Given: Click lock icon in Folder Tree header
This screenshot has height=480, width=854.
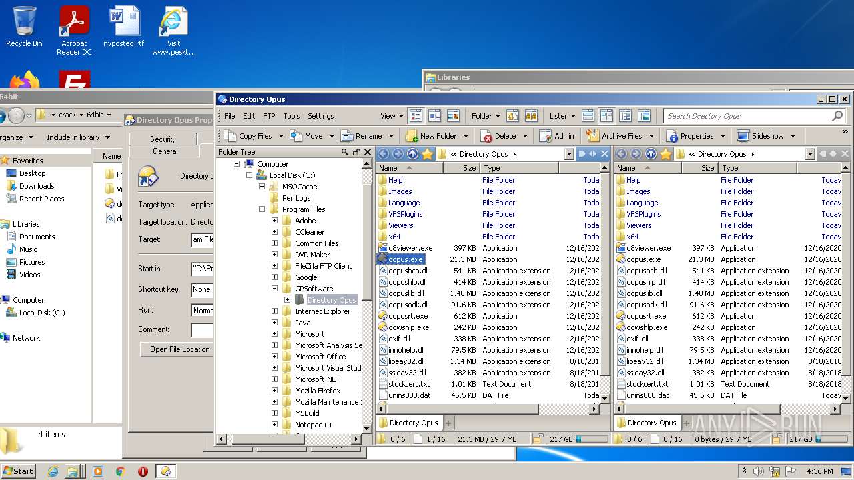Looking at the screenshot, I should pos(356,152).
